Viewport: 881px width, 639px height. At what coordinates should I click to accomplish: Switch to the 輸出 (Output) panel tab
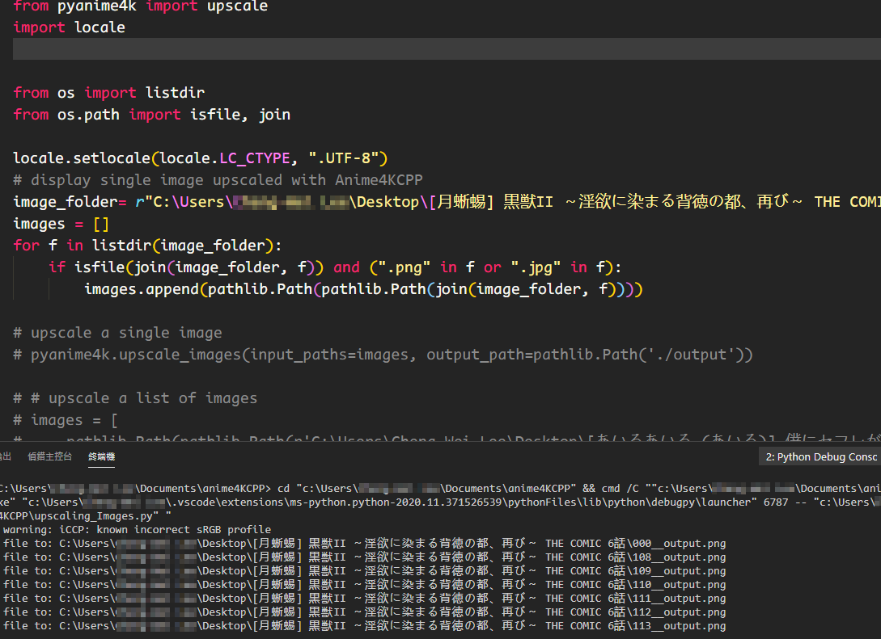pyautogui.click(x=6, y=456)
